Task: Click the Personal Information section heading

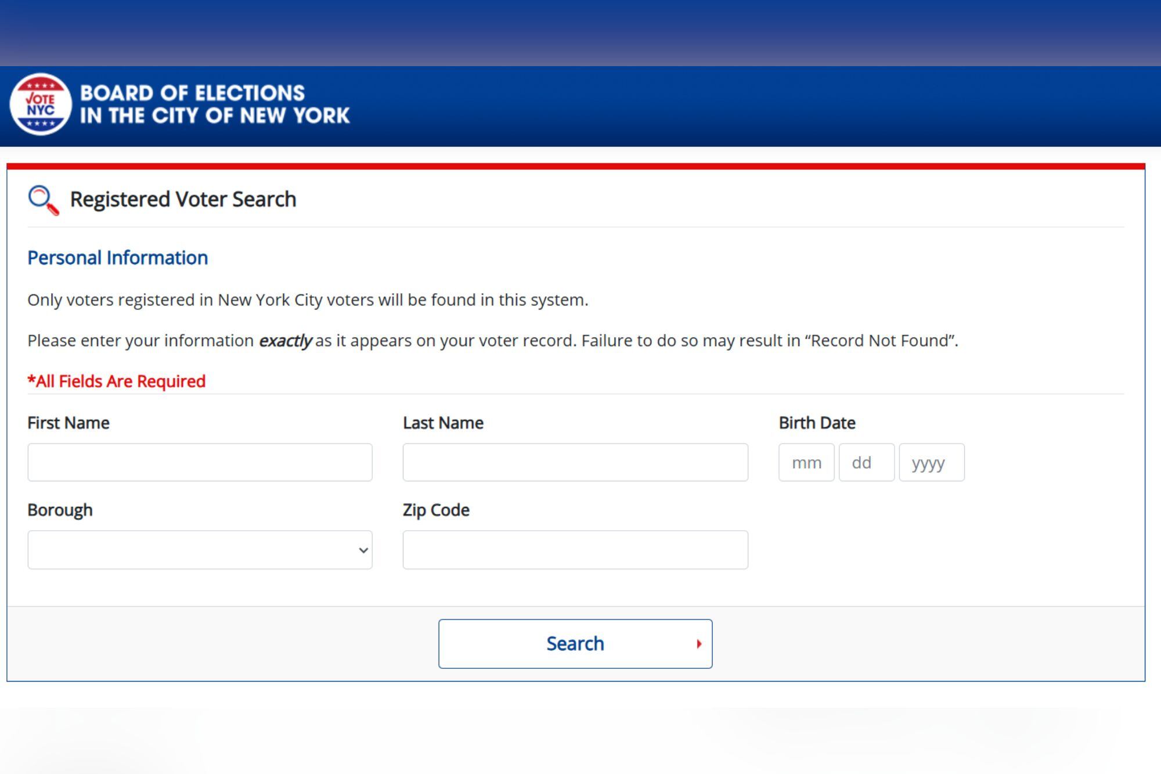Action: pyautogui.click(x=117, y=258)
